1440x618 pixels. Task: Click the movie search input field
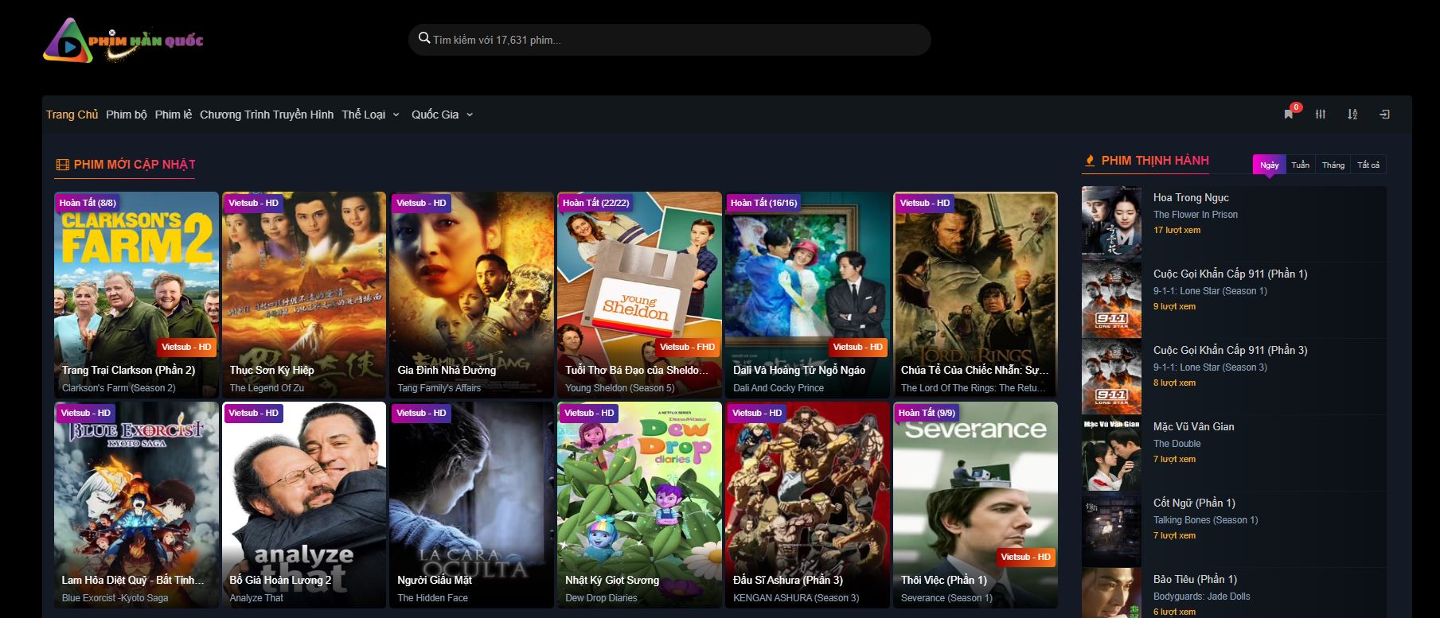pyautogui.click(x=677, y=40)
